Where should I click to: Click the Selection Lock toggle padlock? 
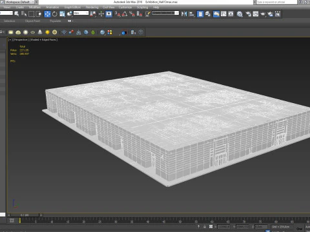coord(205,227)
